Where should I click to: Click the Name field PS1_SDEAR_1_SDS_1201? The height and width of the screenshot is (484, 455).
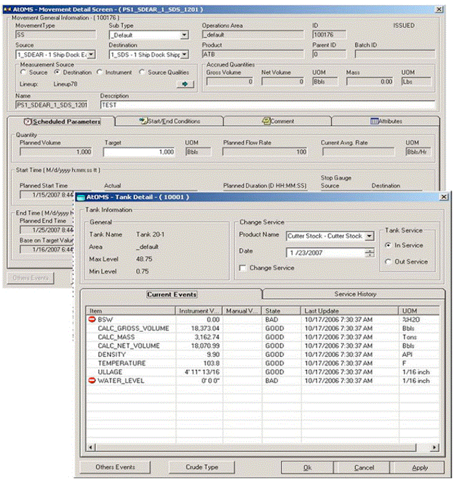pyautogui.click(x=52, y=105)
